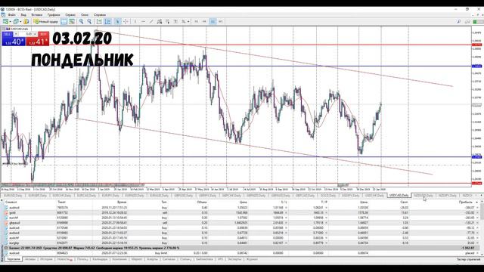The height and width of the screenshot is (272, 484).
Task: Close the gold order with its X
Action: pos(477,213)
